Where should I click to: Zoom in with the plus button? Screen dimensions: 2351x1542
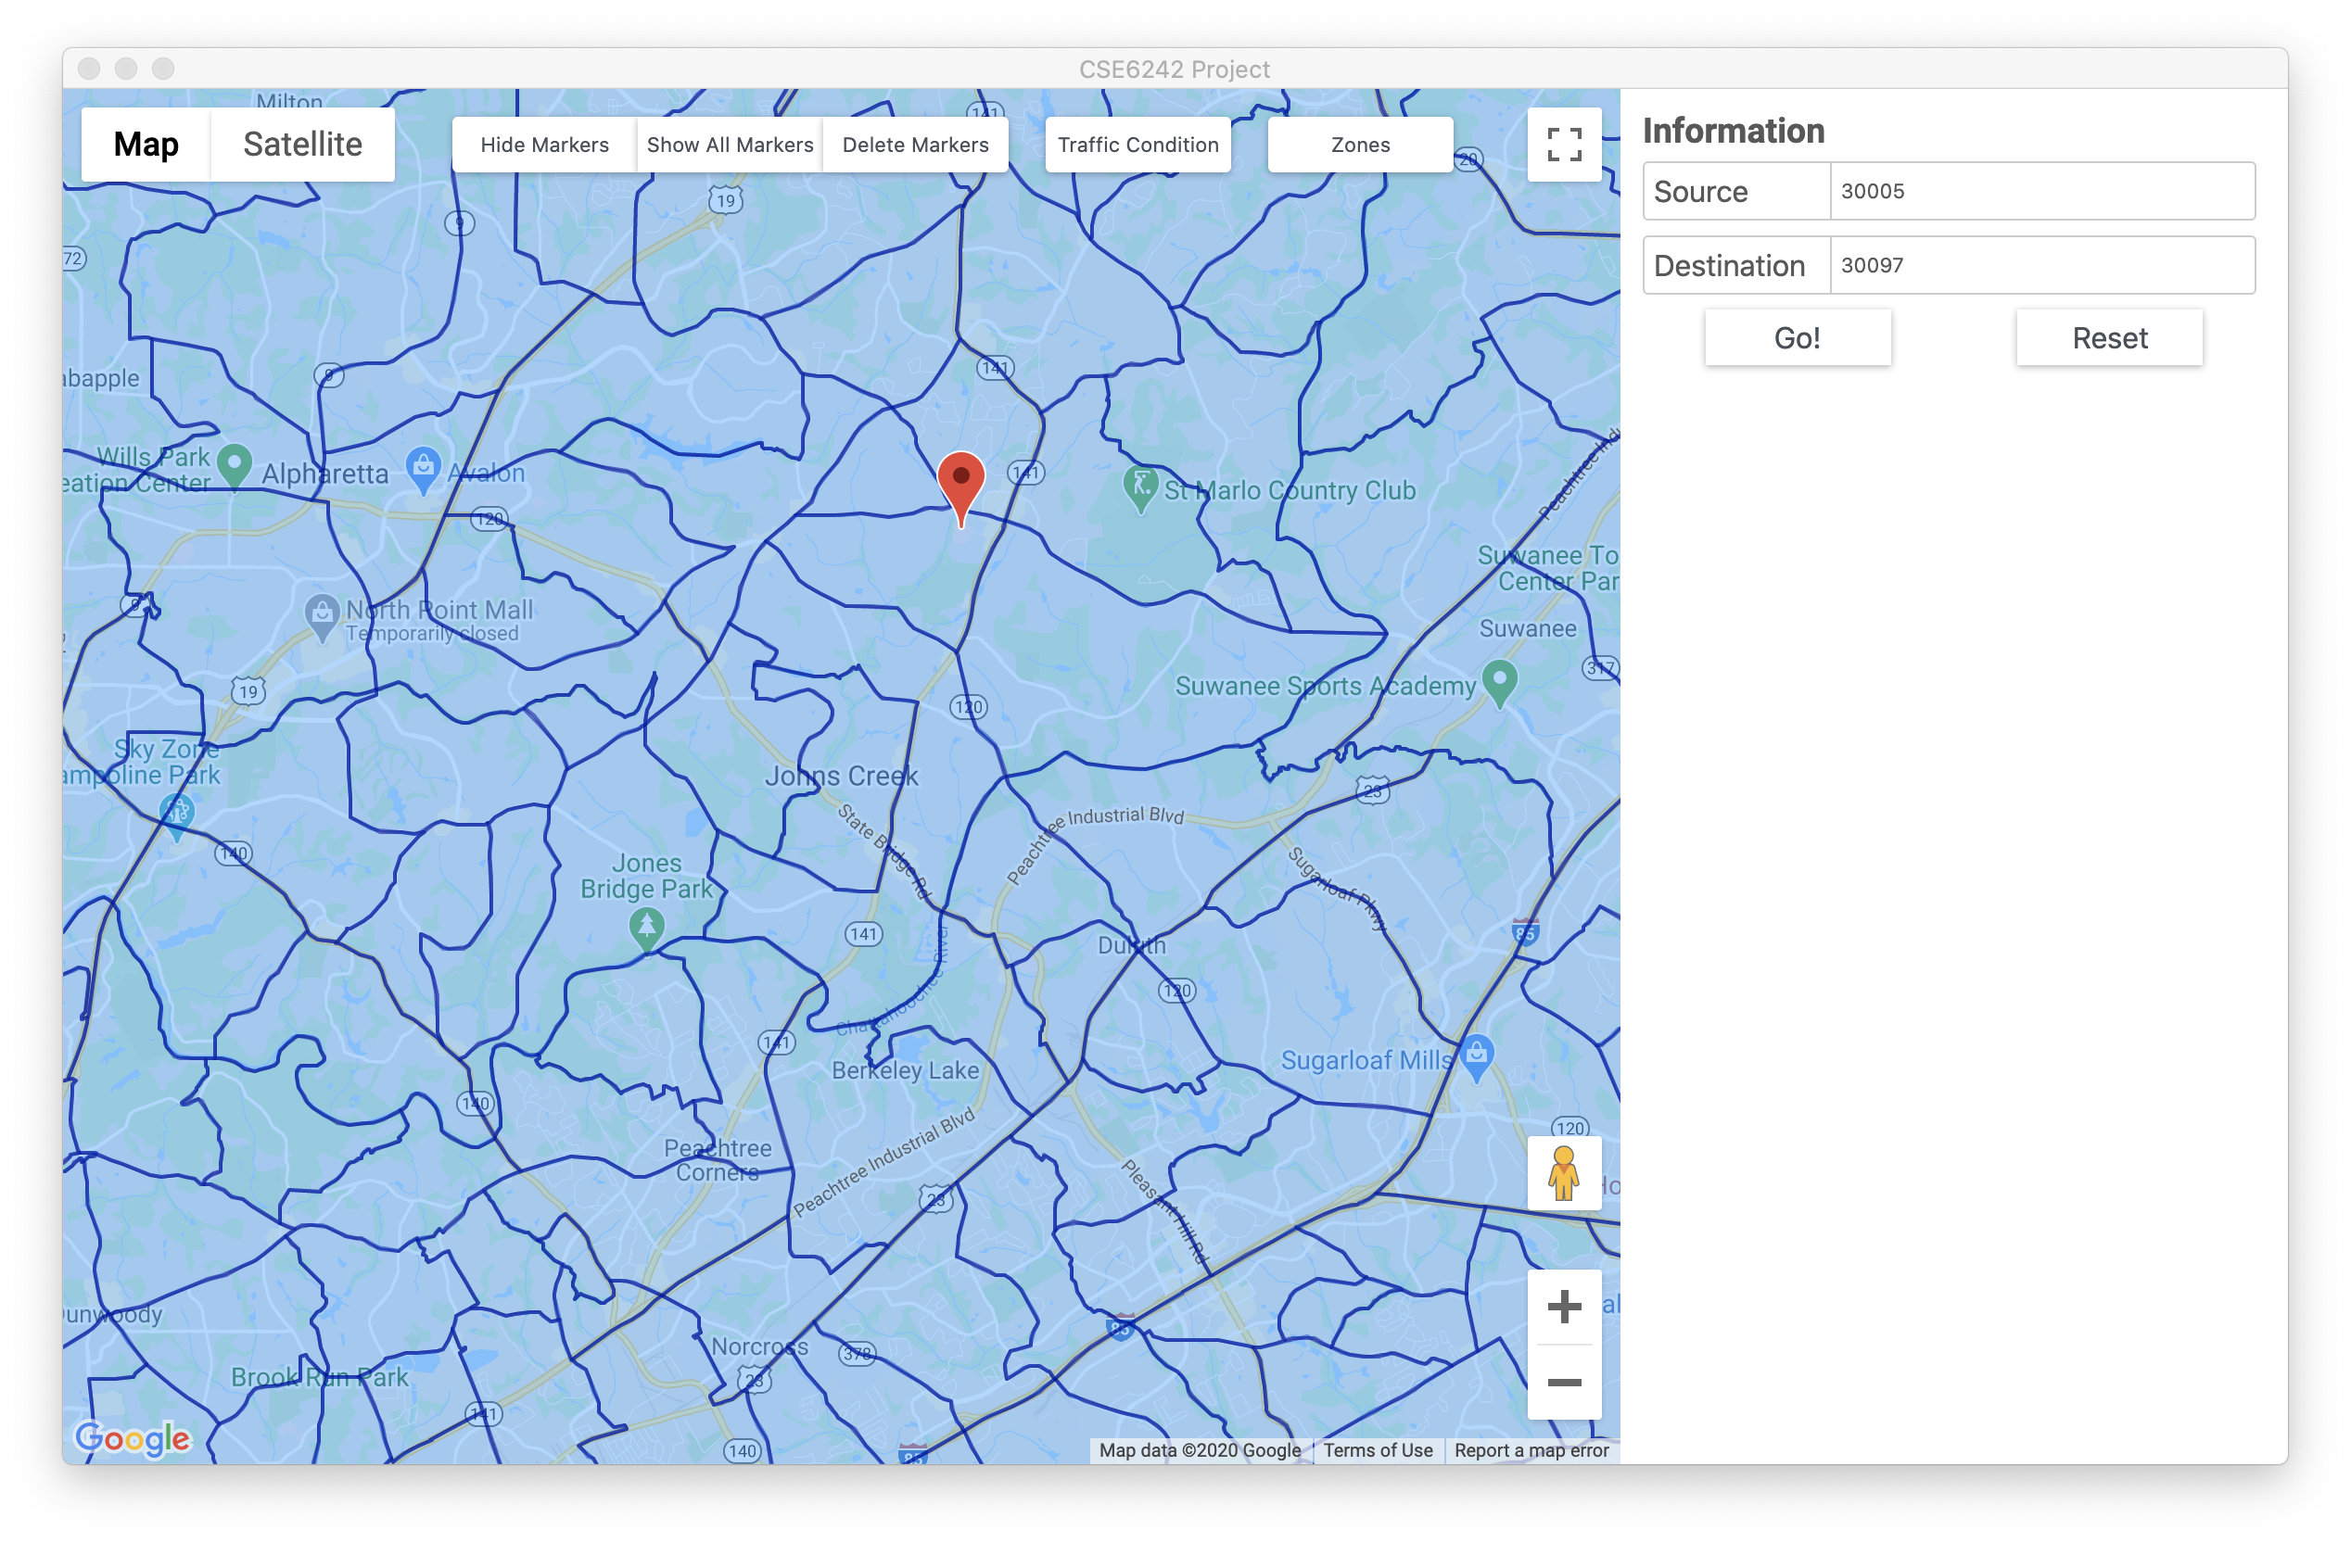coord(1563,1306)
